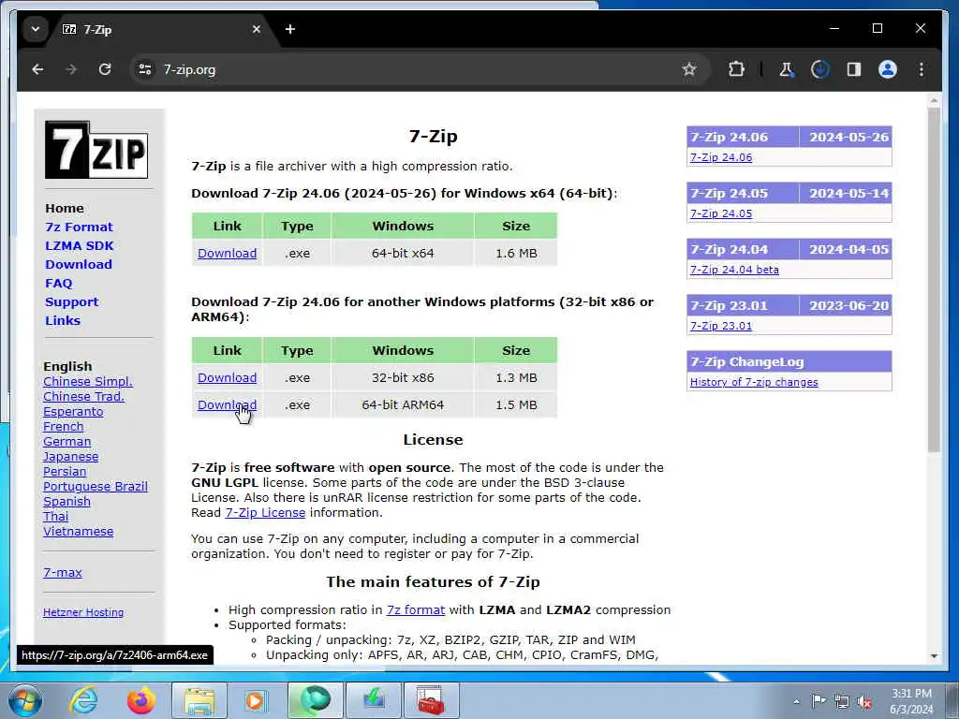Image resolution: width=959 pixels, height=719 pixels.
Task: Open the red toolbox taskbar icon
Action: pyautogui.click(x=430, y=700)
